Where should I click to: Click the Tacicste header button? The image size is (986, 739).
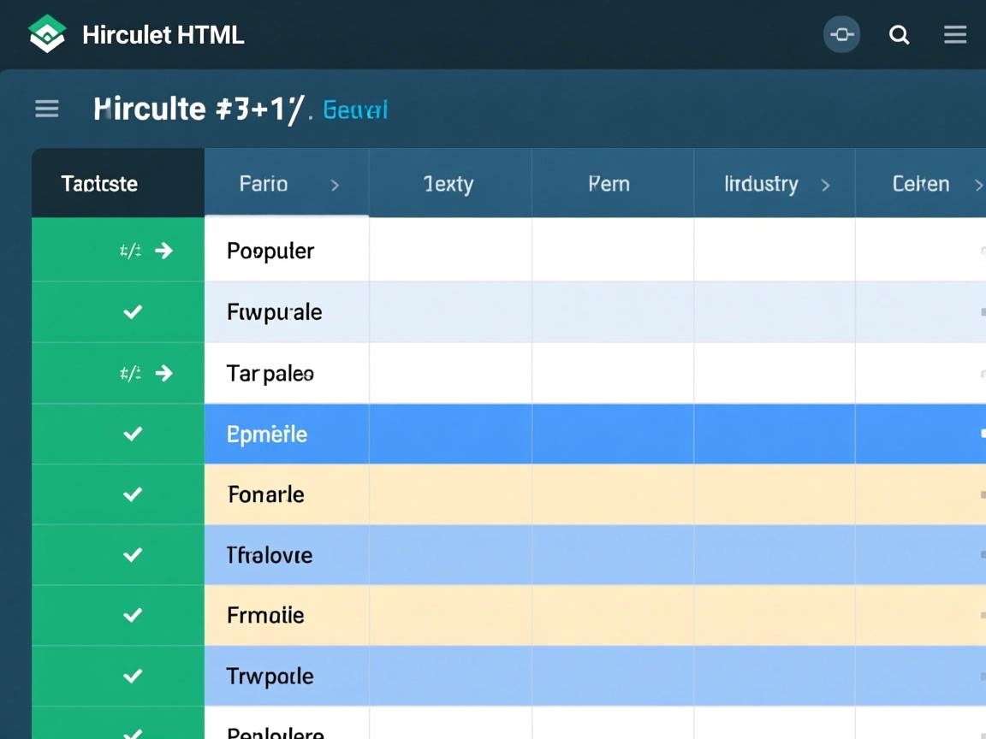[x=99, y=184]
